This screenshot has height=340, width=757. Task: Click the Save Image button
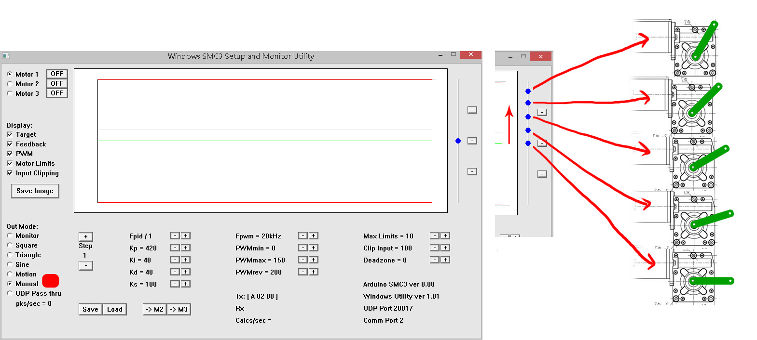click(x=35, y=191)
